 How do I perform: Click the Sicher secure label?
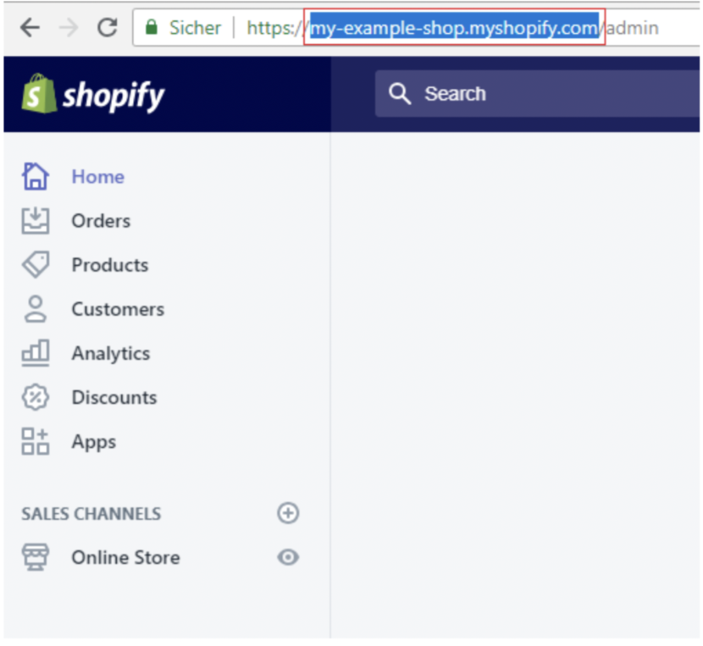[x=195, y=28]
